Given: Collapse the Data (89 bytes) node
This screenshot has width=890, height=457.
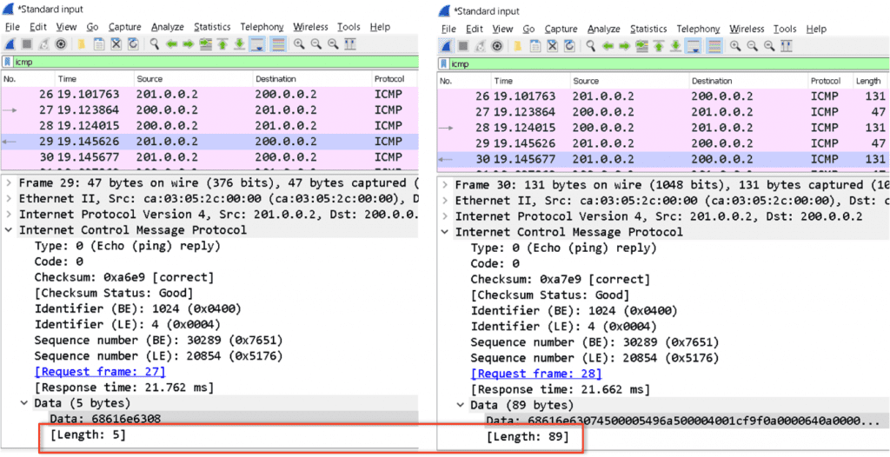Looking at the screenshot, I should [x=461, y=406].
